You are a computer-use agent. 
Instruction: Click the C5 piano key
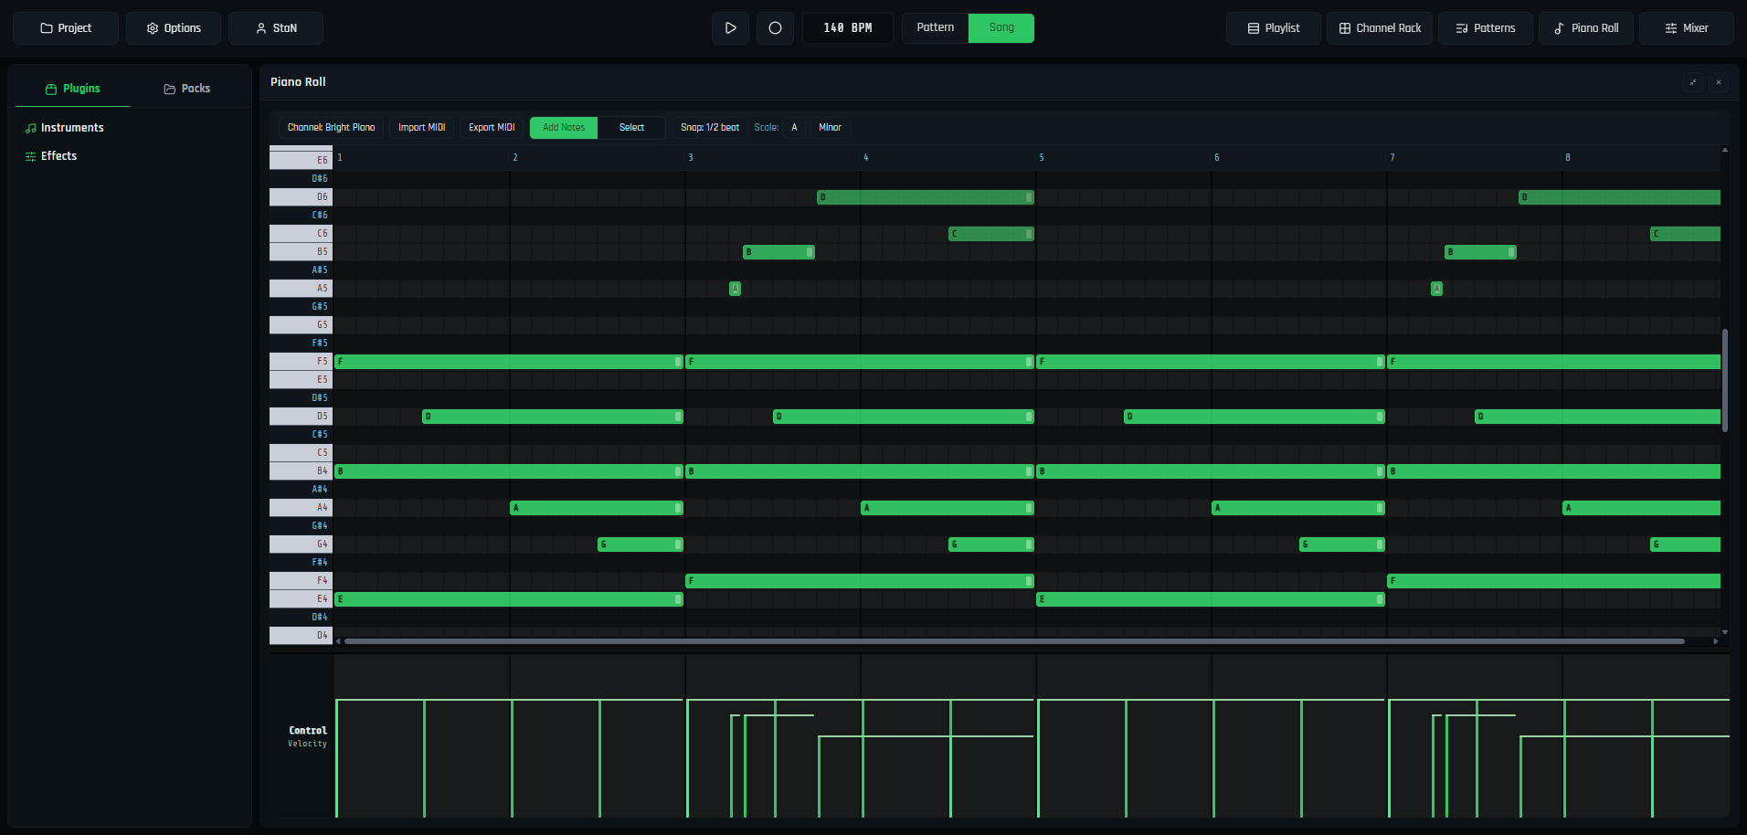point(301,452)
